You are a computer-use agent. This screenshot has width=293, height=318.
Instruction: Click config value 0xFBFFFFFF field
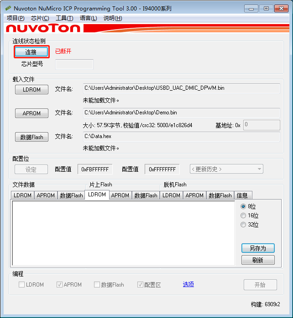[95, 169]
